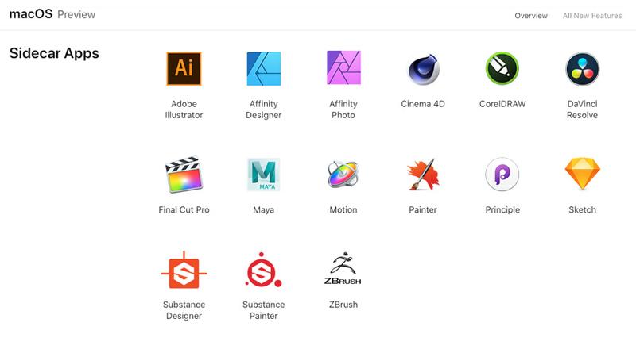The width and height of the screenshot is (636, 357).
Task: Click the 'Affinity Designer' label text
Action: [x=264, y=109]
